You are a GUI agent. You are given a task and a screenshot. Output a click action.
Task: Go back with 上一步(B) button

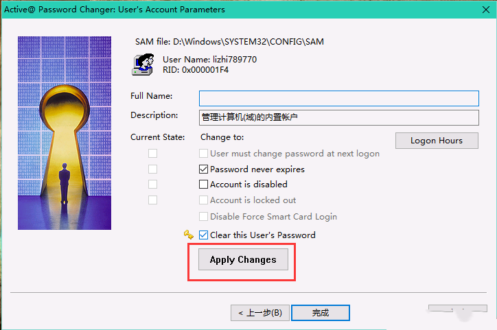(260, 313)
